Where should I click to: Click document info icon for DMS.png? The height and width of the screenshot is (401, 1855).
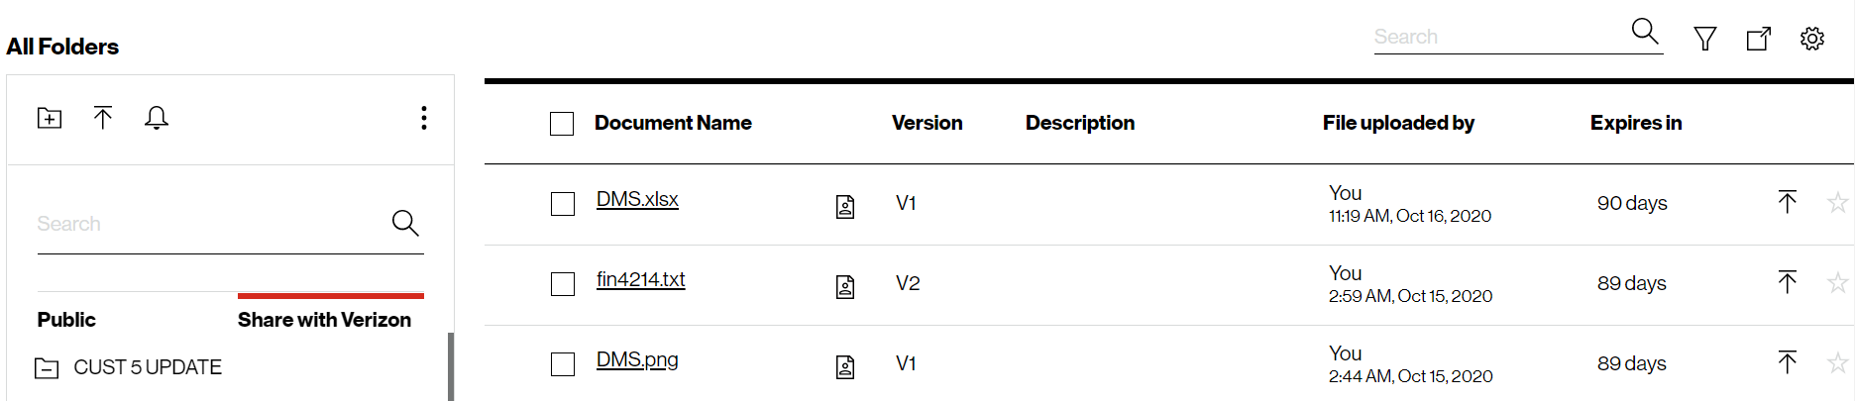coord(845,367)
